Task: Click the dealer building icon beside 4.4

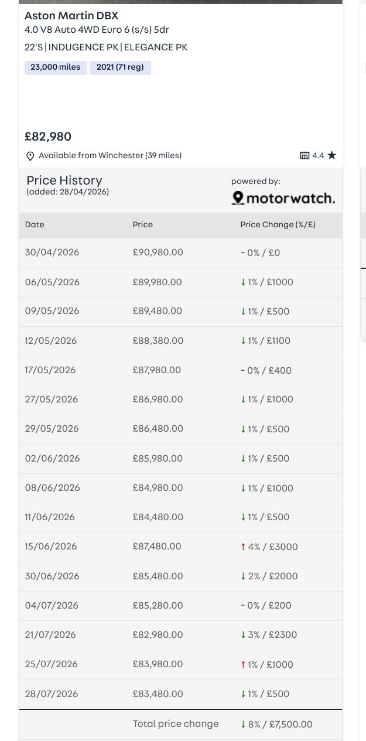Action: click(305, 155)
